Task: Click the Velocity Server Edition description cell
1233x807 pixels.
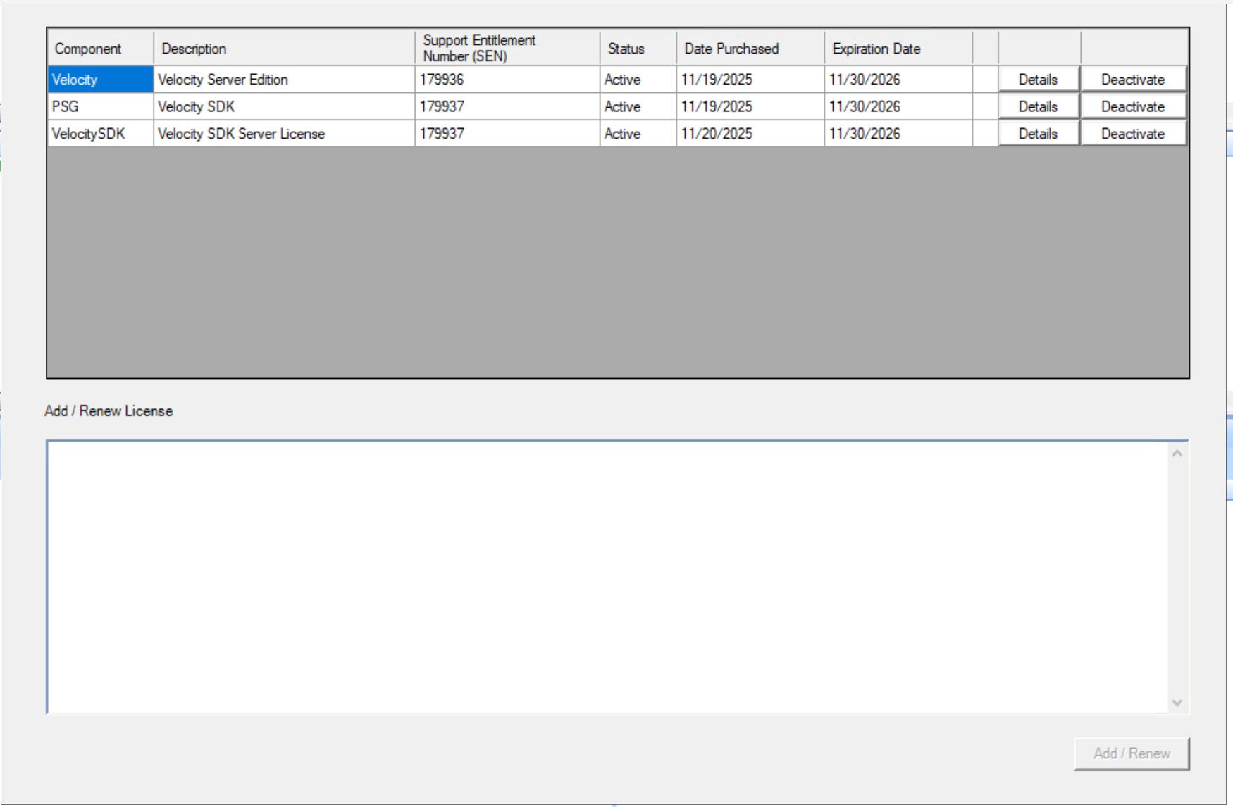Action: point(284,80)
